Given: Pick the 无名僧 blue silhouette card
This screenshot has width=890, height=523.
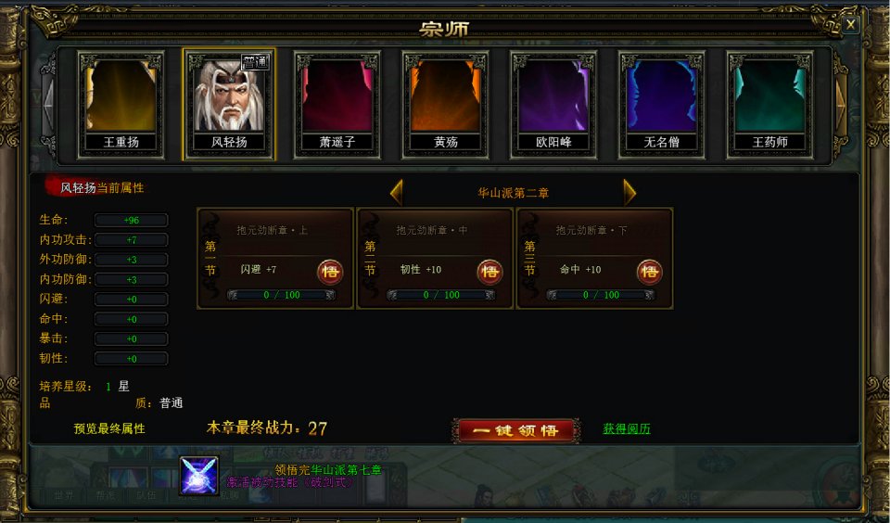Looking at the screenshot, I should [662, 105].
